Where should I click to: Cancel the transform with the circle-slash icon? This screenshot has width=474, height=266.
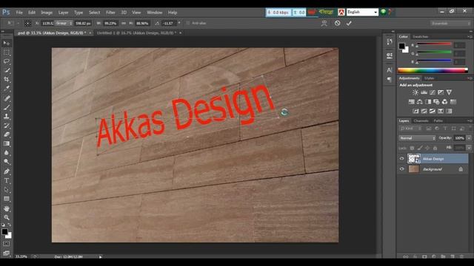tap(338, 23)
